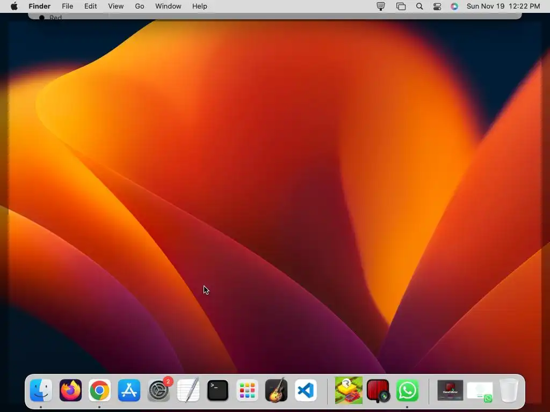
Task: Open the Window menu
Action: (168, 6)
